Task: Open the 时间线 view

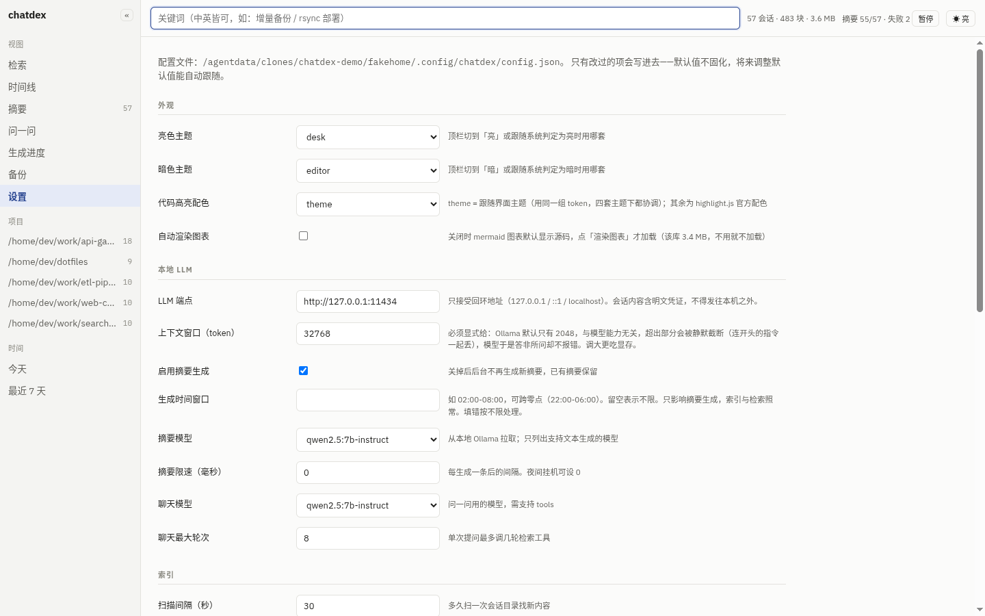Action: tap(70, 87)
